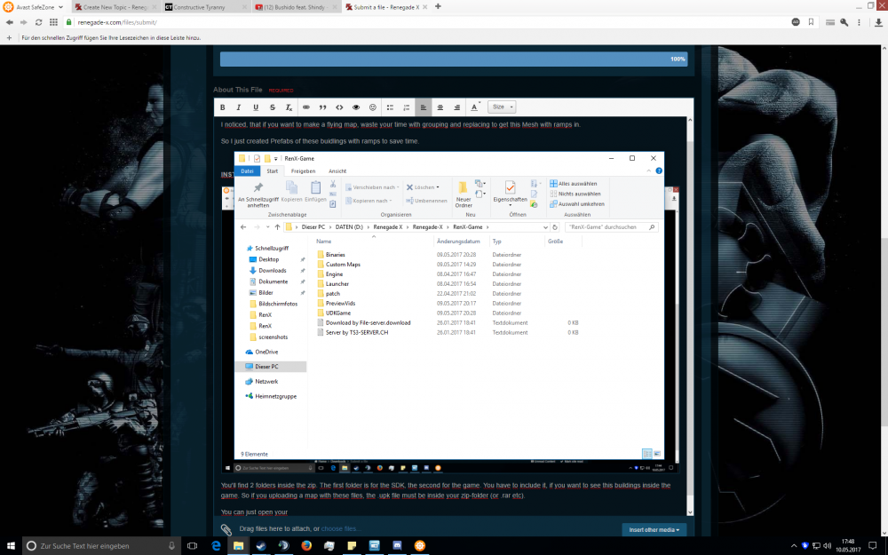The width and height of the screenshot is (888, 555).
Task: Select the Binaries folder
Action: 336,255
